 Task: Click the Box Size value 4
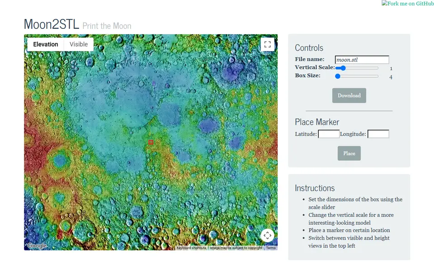click(391, 77)
